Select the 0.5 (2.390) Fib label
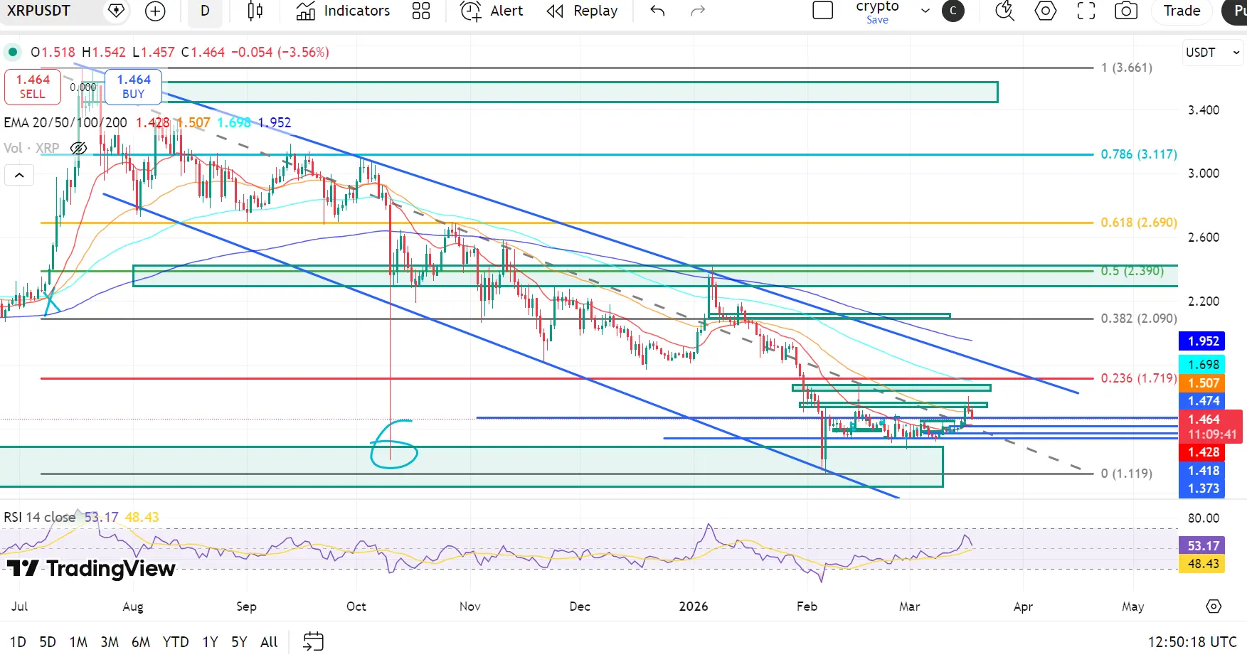 pyautogui.click(x=1132, y=271)
